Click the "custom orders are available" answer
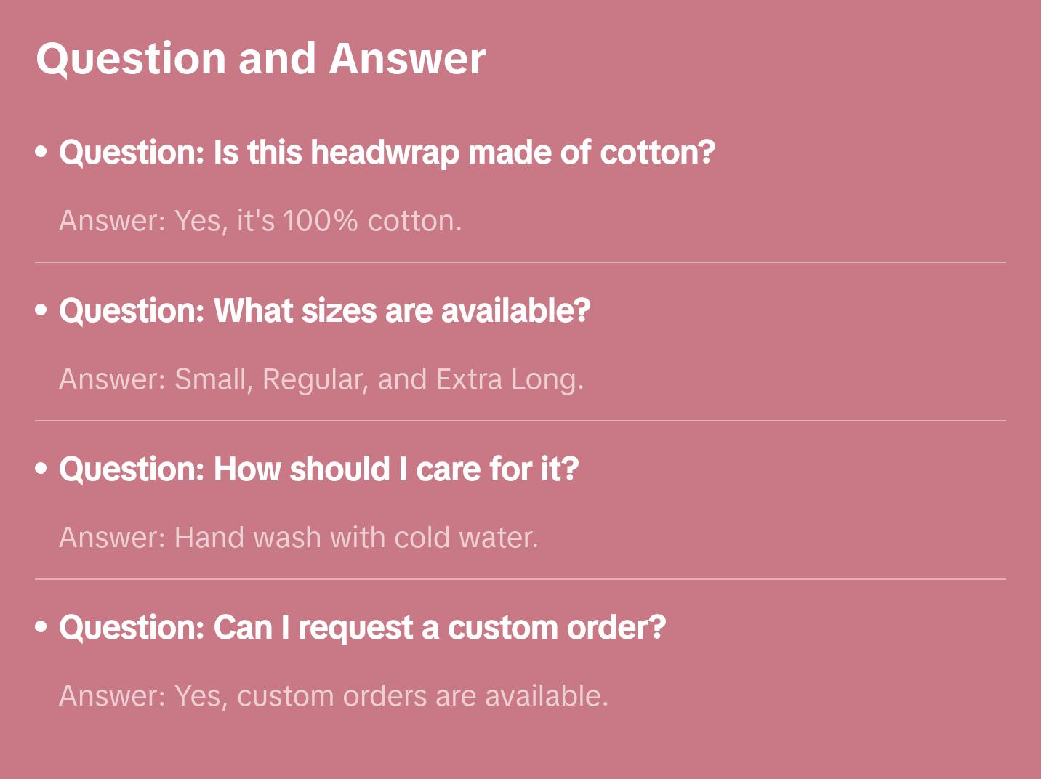The image size is (1041, 779). click(x=333, y=696)
